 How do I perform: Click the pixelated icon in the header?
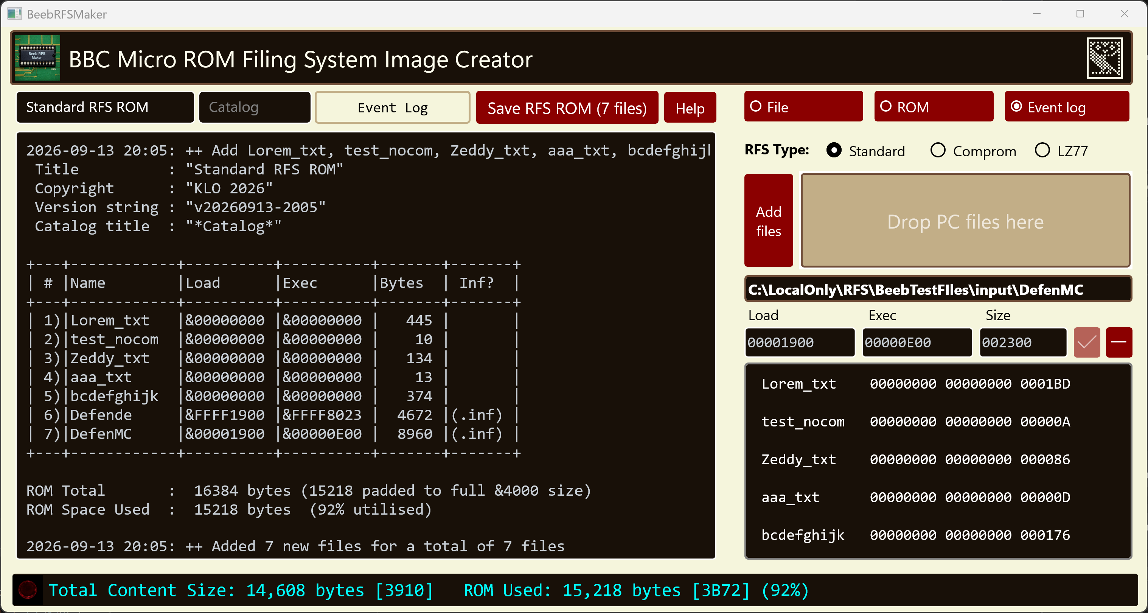pos(1105,58)
